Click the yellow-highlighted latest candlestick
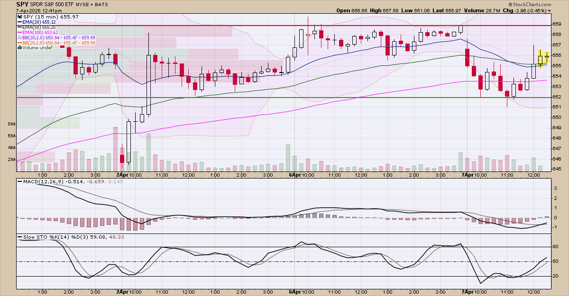The image size is (569, 296). coord(547,56)
